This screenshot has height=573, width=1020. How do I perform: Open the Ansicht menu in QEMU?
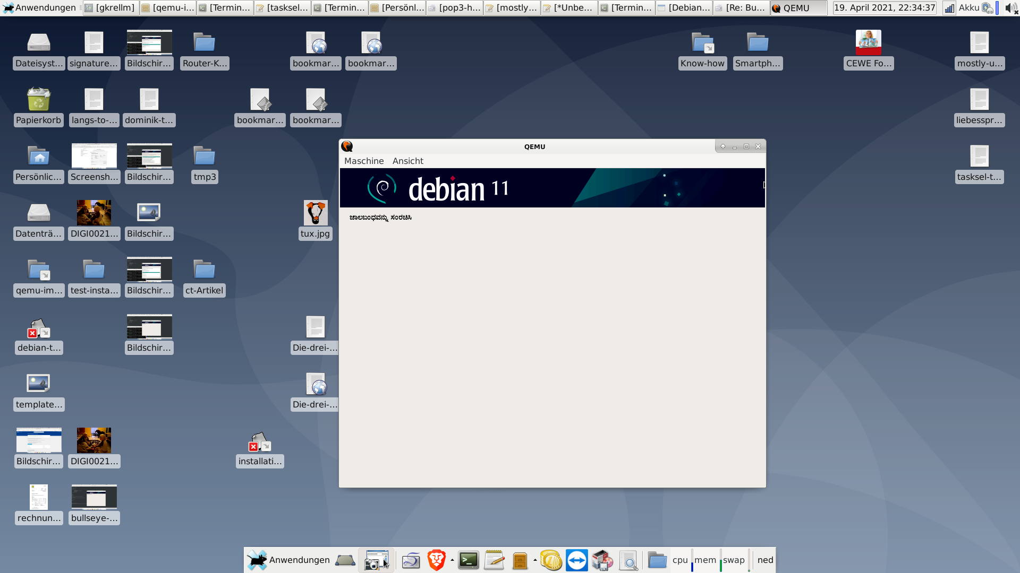pyautogui.click(x=407, y=161)
